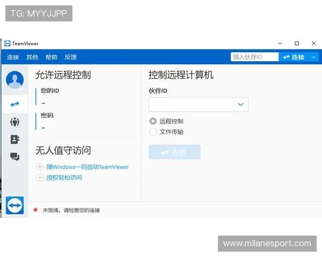This screenshot has height=257, width=322.
Task: Open the 其他 menu
Action: [x=32, y=57]
